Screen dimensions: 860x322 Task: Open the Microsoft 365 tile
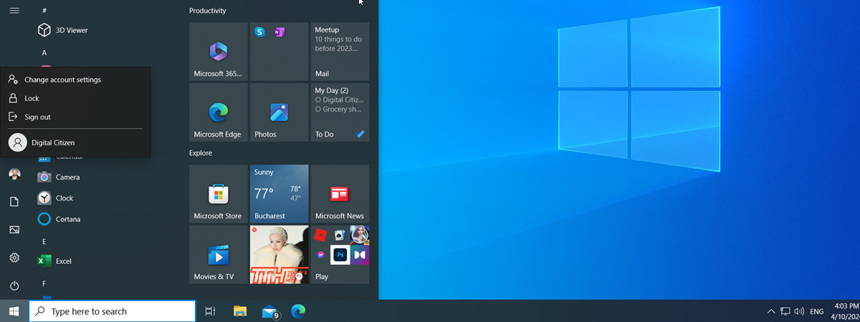tap(219, 52)
